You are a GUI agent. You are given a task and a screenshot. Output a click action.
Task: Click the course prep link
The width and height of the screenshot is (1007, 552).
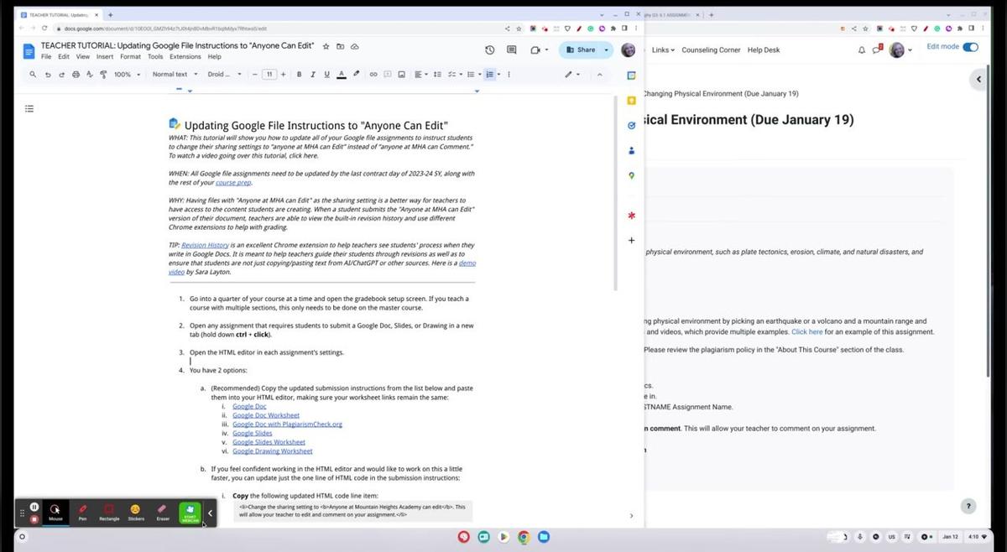tap(233, 182)
